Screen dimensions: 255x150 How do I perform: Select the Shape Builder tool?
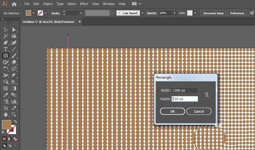click(5, 82)
